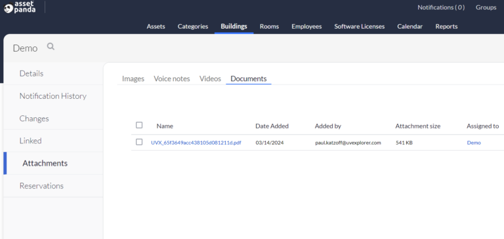Screen dimensions: 504x239
Task: Open the UVX_65f3649acc438105d081211d.pdf document link
Action: click(x=196, y=143)
